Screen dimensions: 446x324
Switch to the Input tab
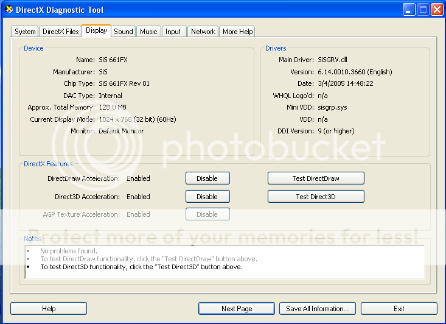pos(173,32)
